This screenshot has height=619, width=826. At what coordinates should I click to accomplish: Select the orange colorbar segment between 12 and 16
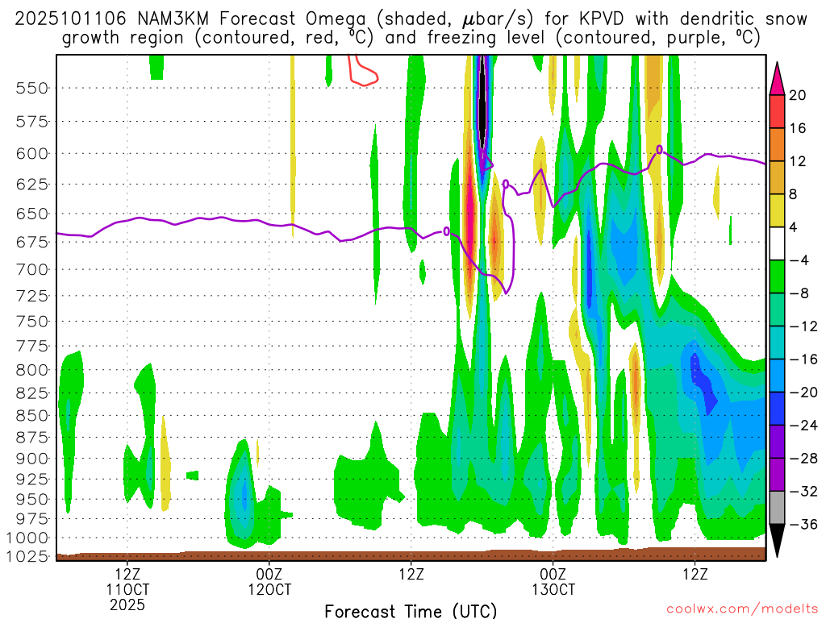777,145
